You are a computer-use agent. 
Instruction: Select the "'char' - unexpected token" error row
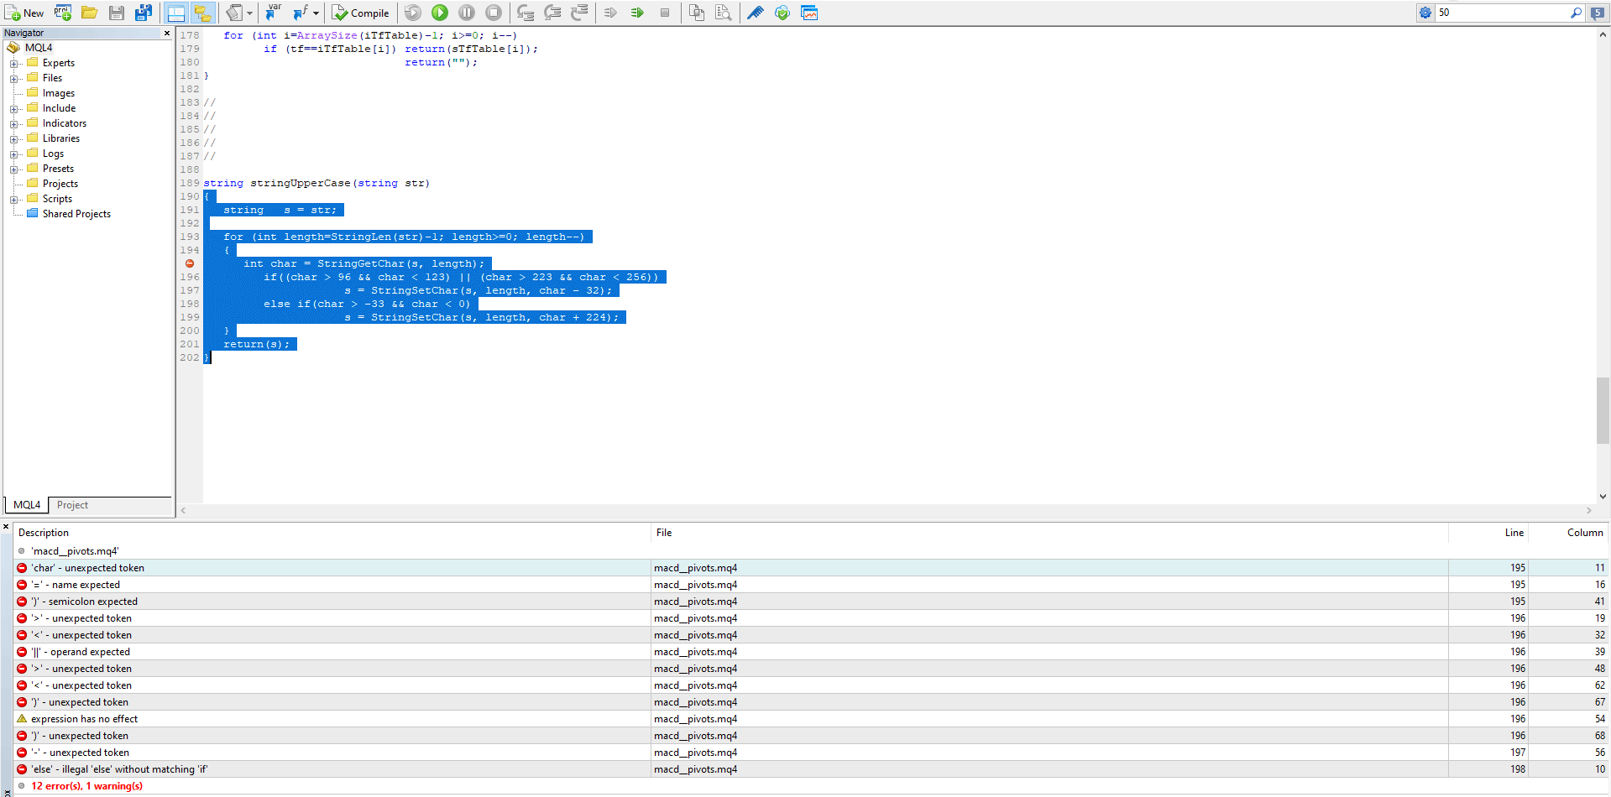click(811, 568)
